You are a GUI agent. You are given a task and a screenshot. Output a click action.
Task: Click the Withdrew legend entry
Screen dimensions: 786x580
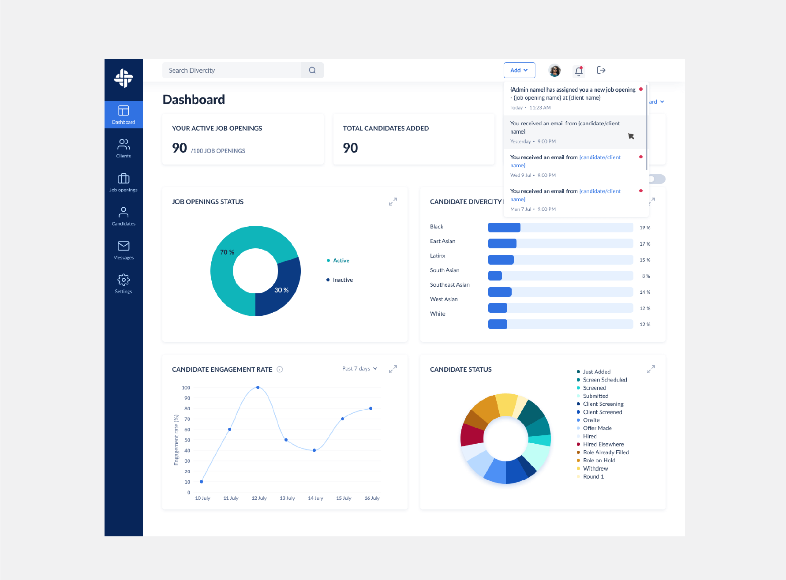[x=592, y=469]
